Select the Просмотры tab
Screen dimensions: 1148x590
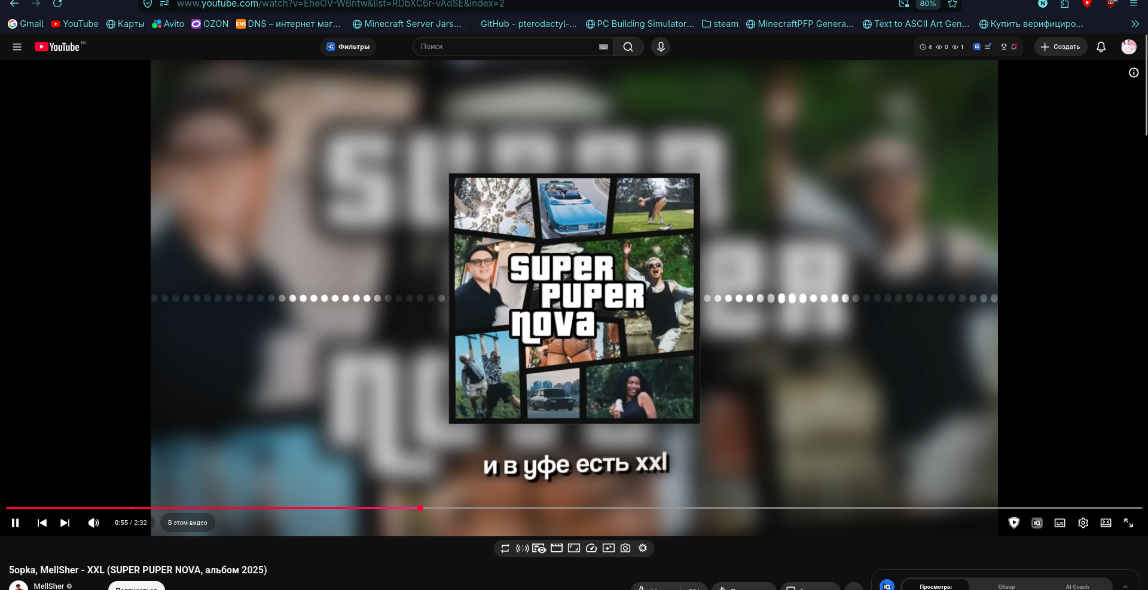coord(936,586)
